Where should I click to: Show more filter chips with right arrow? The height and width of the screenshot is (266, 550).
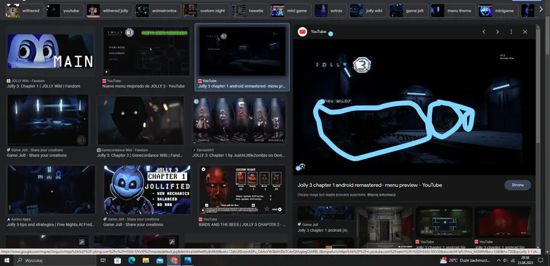(x=540, y=10)
